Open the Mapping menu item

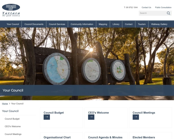103,24
